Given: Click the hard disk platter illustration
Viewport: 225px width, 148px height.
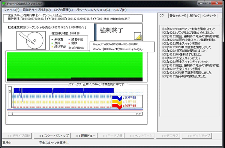Looking at the screenshot, I should point(31,40).
